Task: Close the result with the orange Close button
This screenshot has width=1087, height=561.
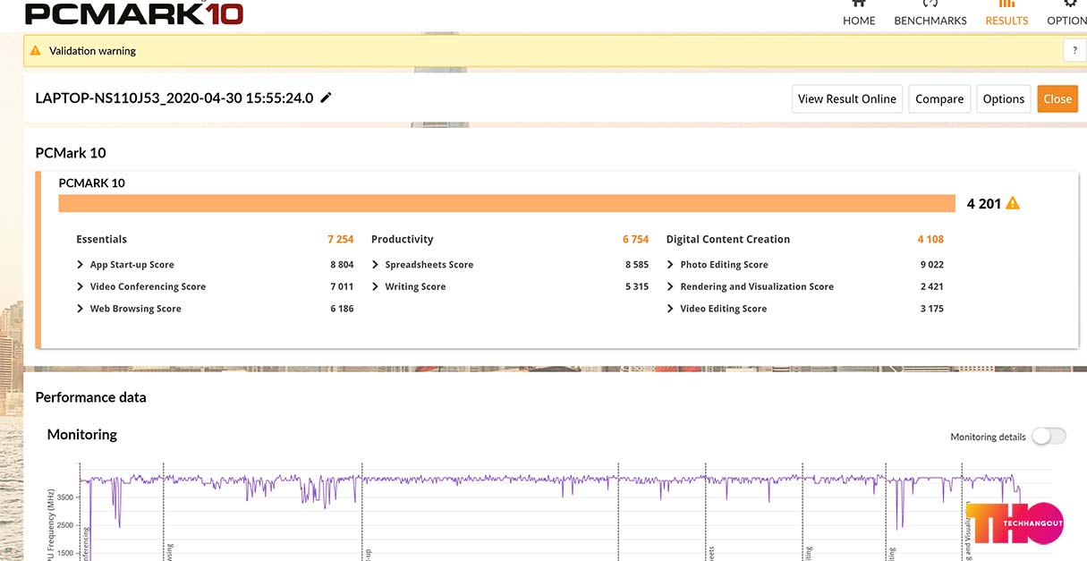Action: tap(1057, 99)
